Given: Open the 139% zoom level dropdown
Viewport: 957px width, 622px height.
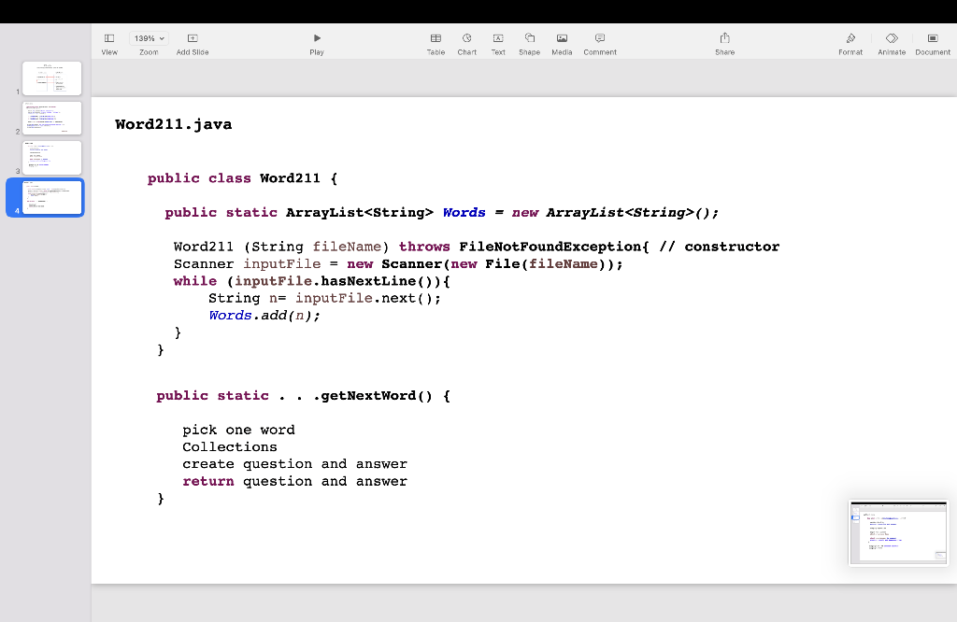Looking at the screenshot, I should click(x=148, y=37).
